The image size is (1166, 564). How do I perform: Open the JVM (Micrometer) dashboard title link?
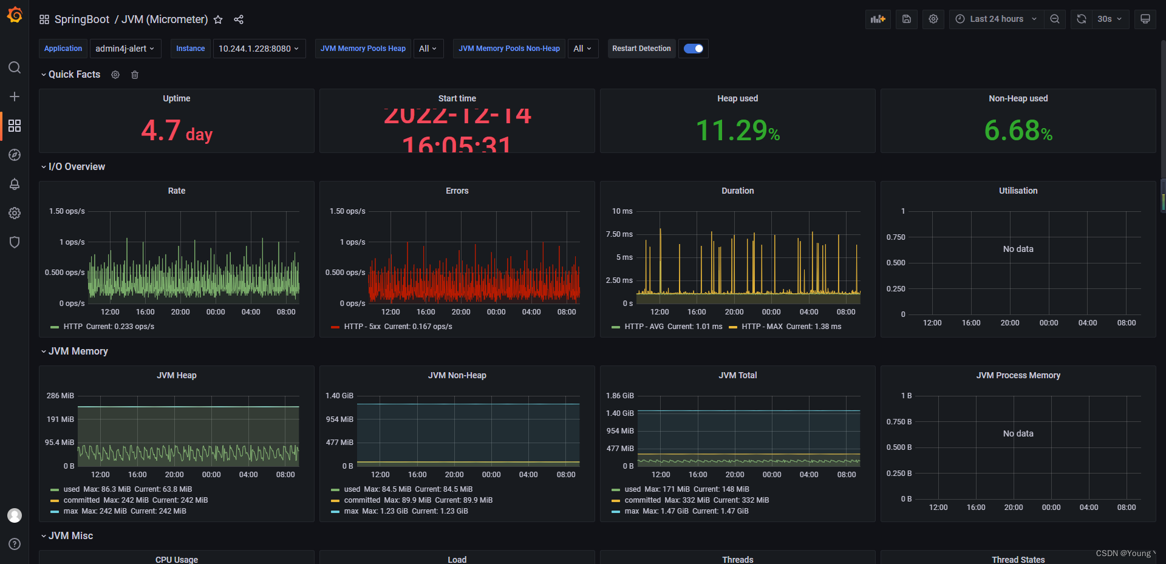165,19
